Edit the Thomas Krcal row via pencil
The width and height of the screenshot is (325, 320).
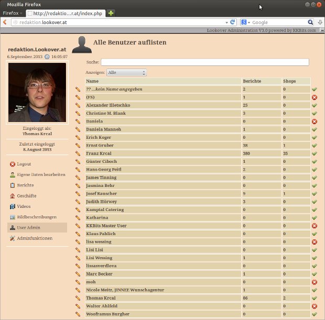(78, 298)
